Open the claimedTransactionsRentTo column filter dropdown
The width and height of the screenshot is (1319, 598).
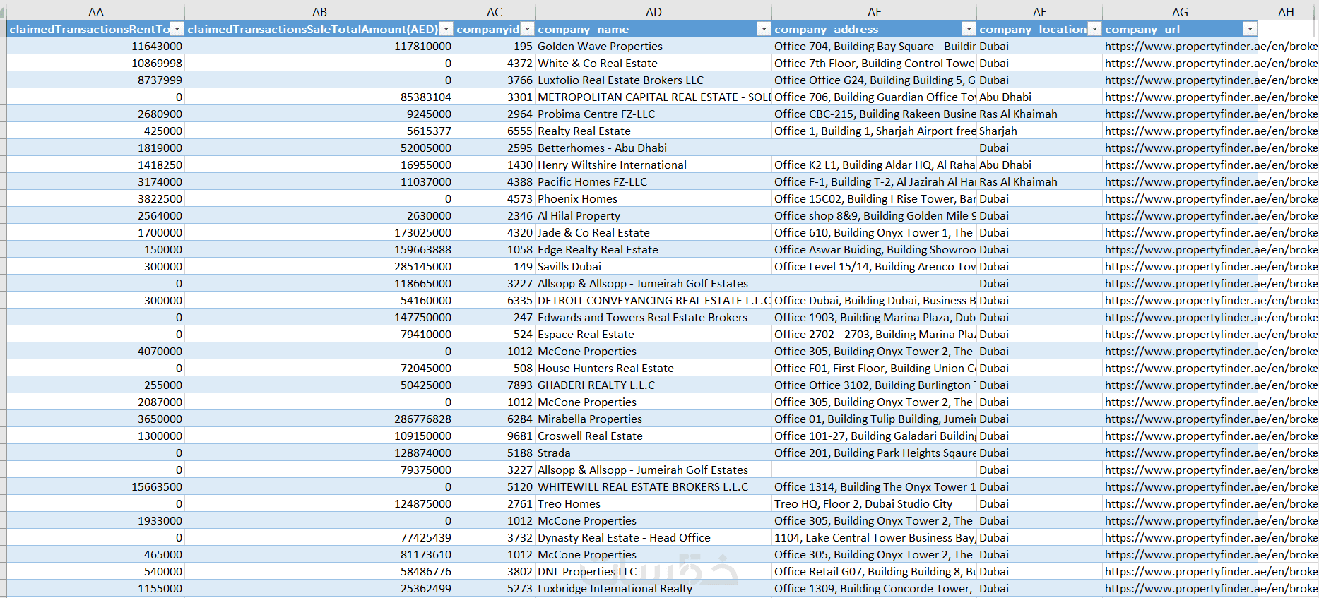[177, 29]
